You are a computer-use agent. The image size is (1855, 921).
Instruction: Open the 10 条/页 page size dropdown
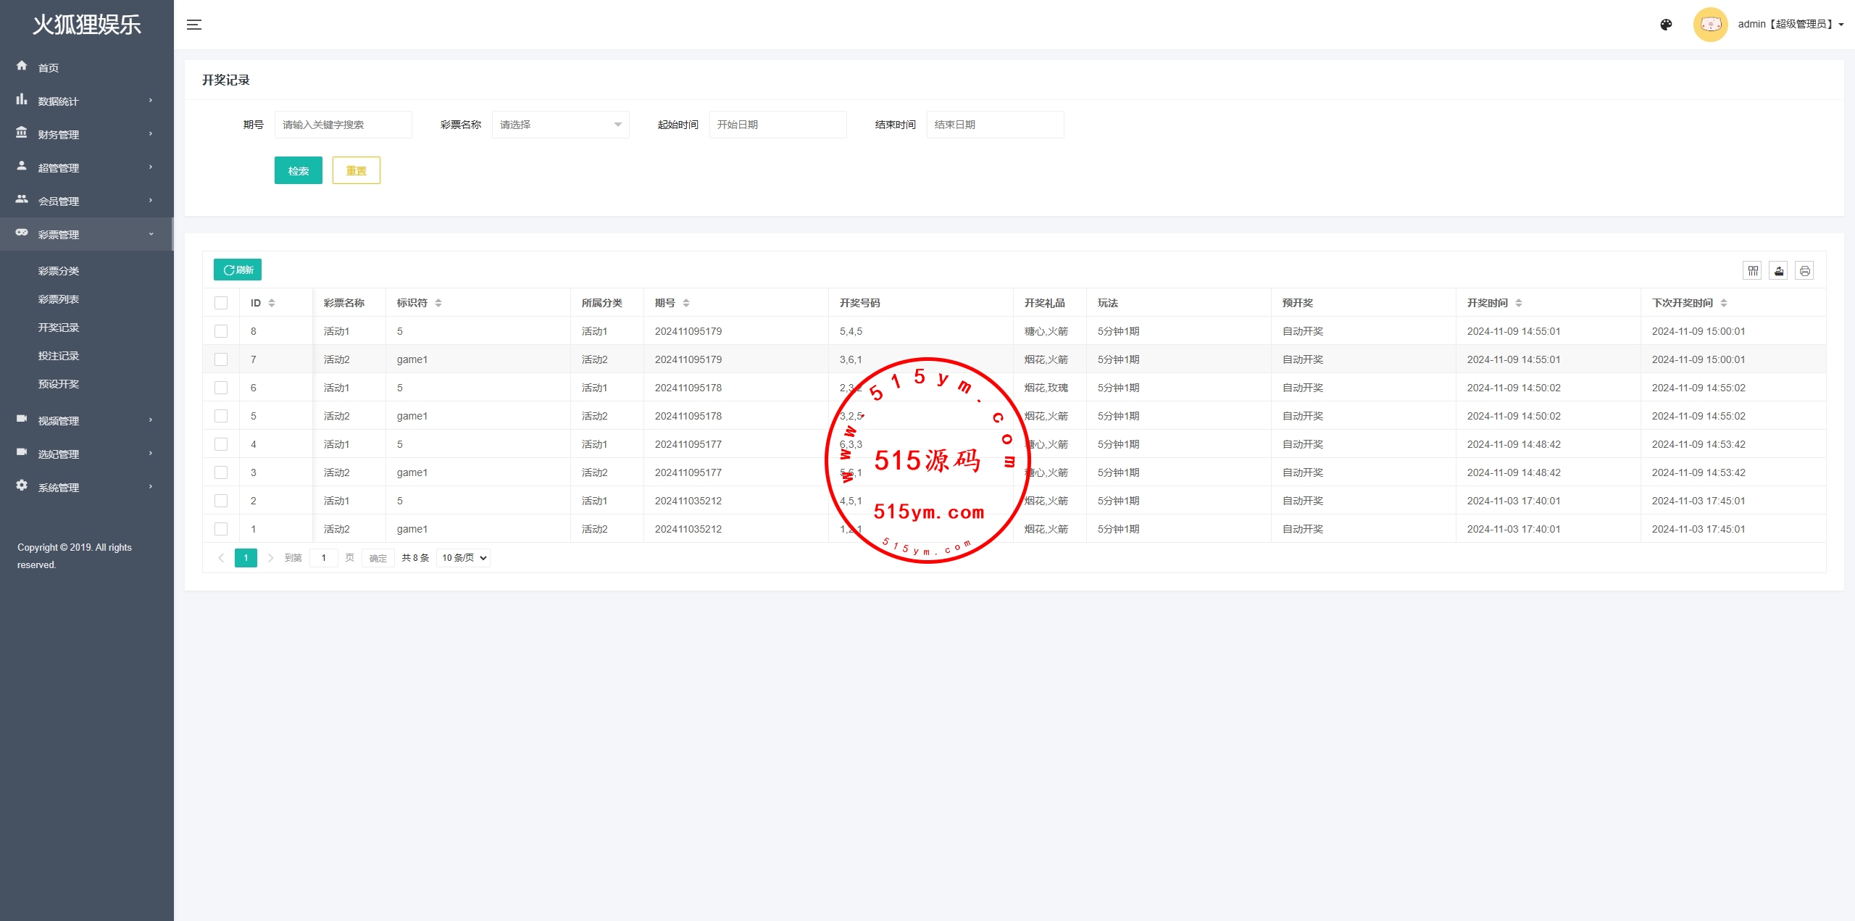464,558
